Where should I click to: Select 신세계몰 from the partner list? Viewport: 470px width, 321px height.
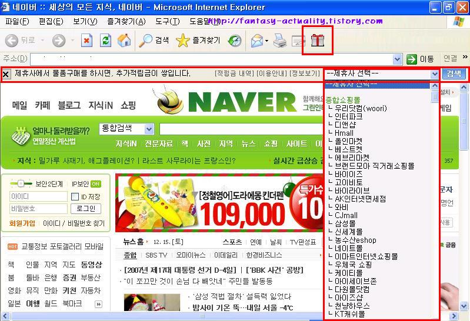pos(348,232)
